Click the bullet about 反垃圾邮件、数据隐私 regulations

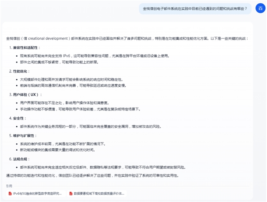click(x=103, y=167)
